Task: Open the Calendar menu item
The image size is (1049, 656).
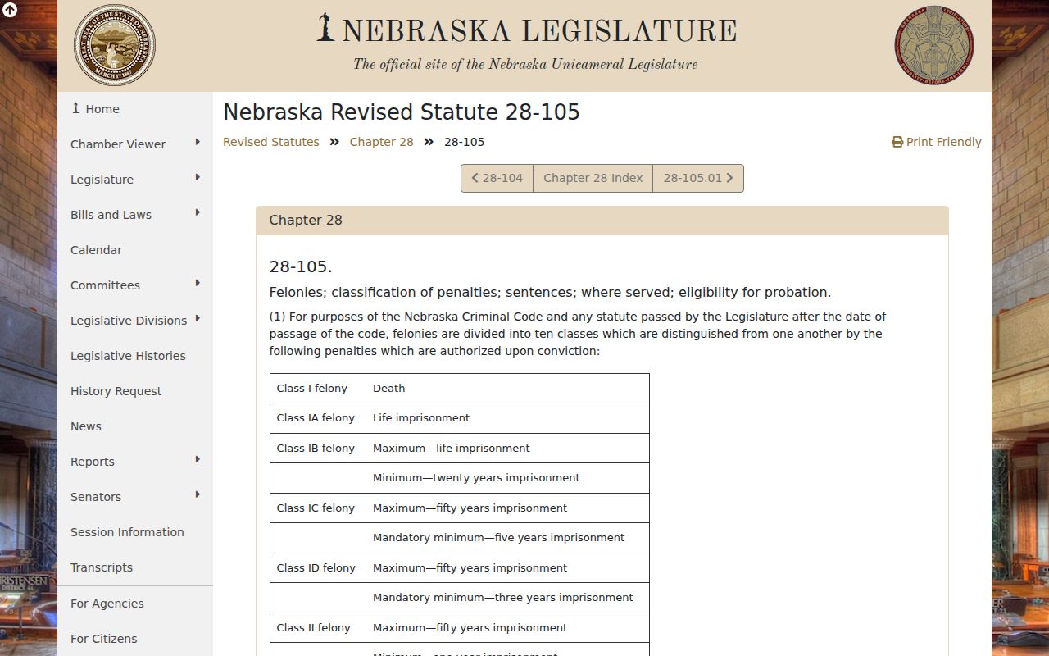Action: coord(135,250)
